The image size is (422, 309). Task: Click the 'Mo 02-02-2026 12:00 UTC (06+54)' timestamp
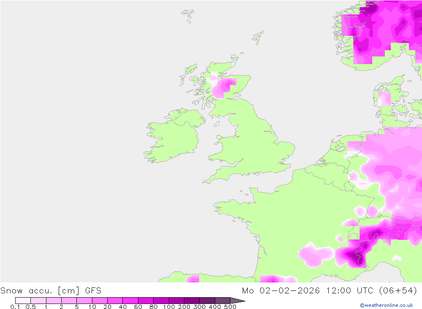pos(330,291)
